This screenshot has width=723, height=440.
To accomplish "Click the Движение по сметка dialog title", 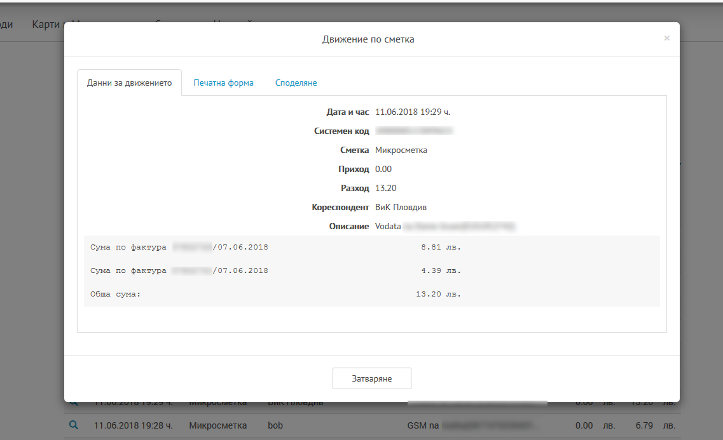I will coord(368,39).
